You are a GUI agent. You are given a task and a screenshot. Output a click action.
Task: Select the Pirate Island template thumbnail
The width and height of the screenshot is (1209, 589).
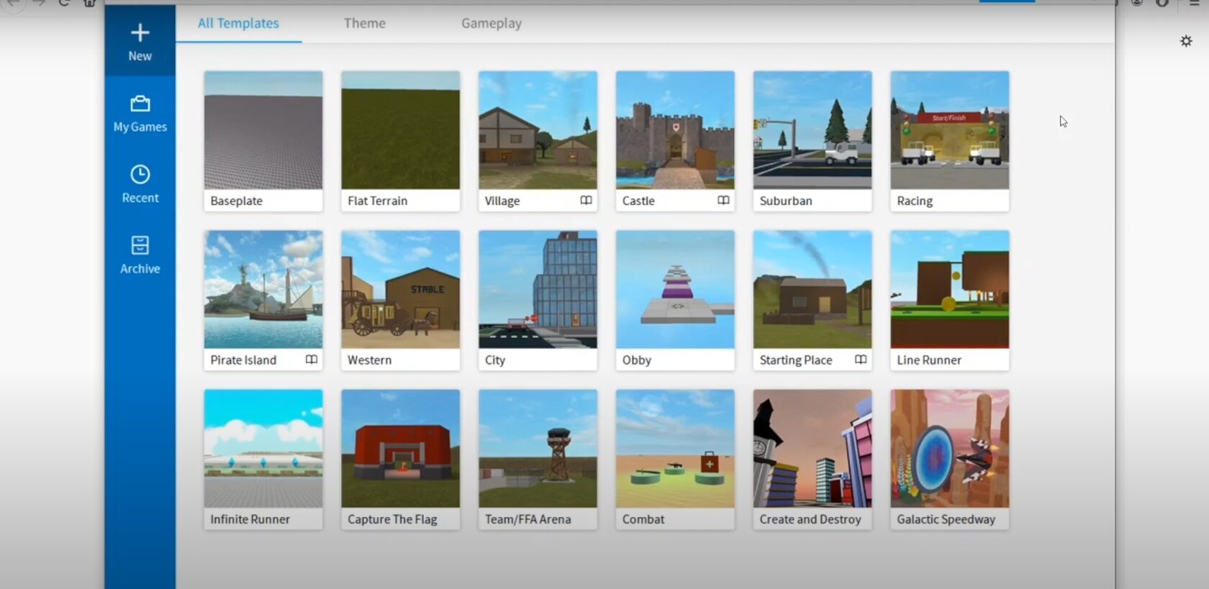263,290
